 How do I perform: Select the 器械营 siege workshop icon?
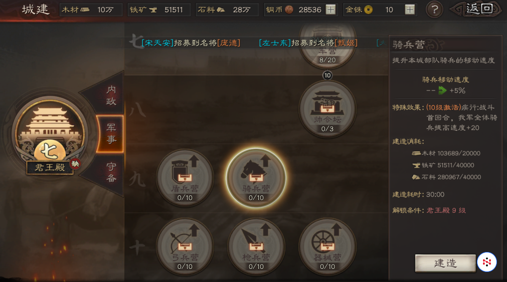pos(327,246)
